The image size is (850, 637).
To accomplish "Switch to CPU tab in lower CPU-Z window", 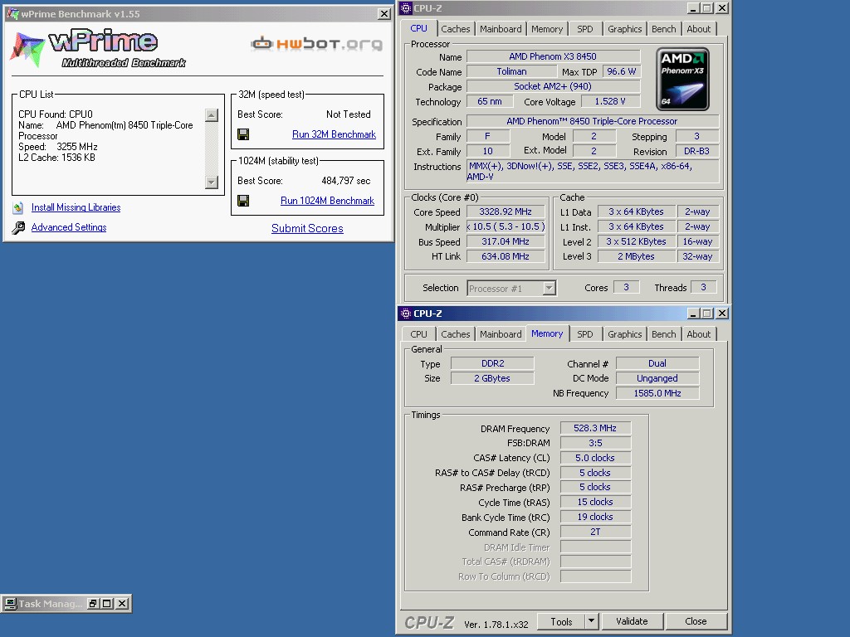I will [418, 335].
